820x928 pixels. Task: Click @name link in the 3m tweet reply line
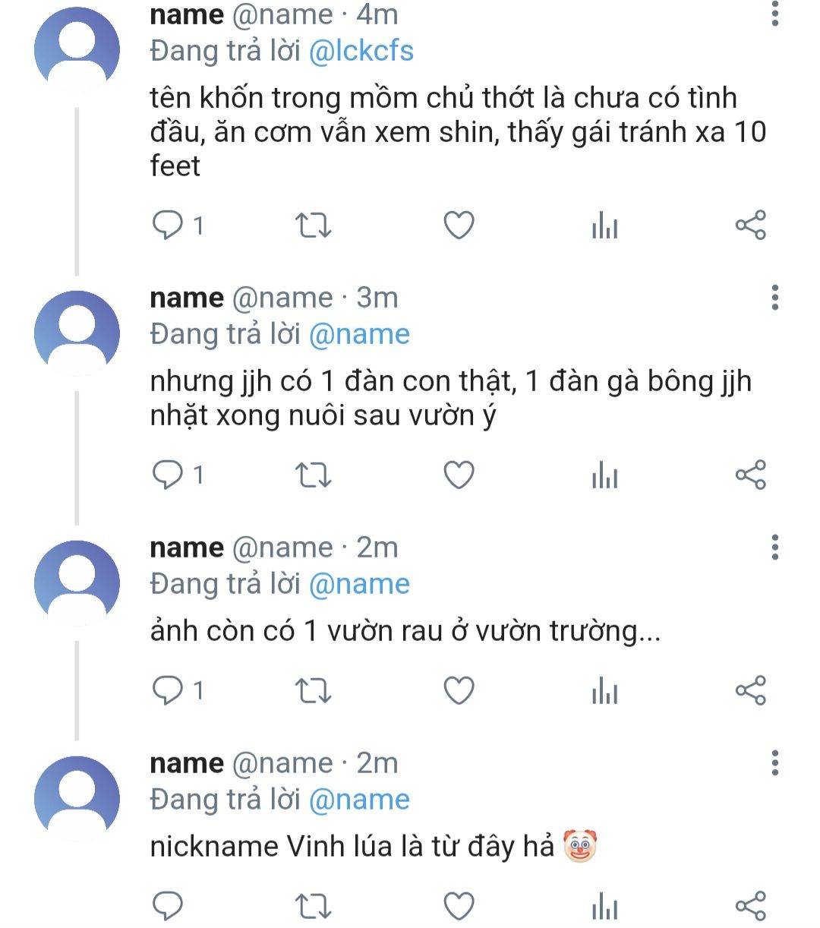(360, 334)
